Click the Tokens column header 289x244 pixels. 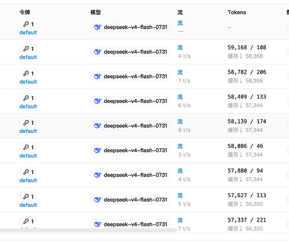(x=237, y=12)
